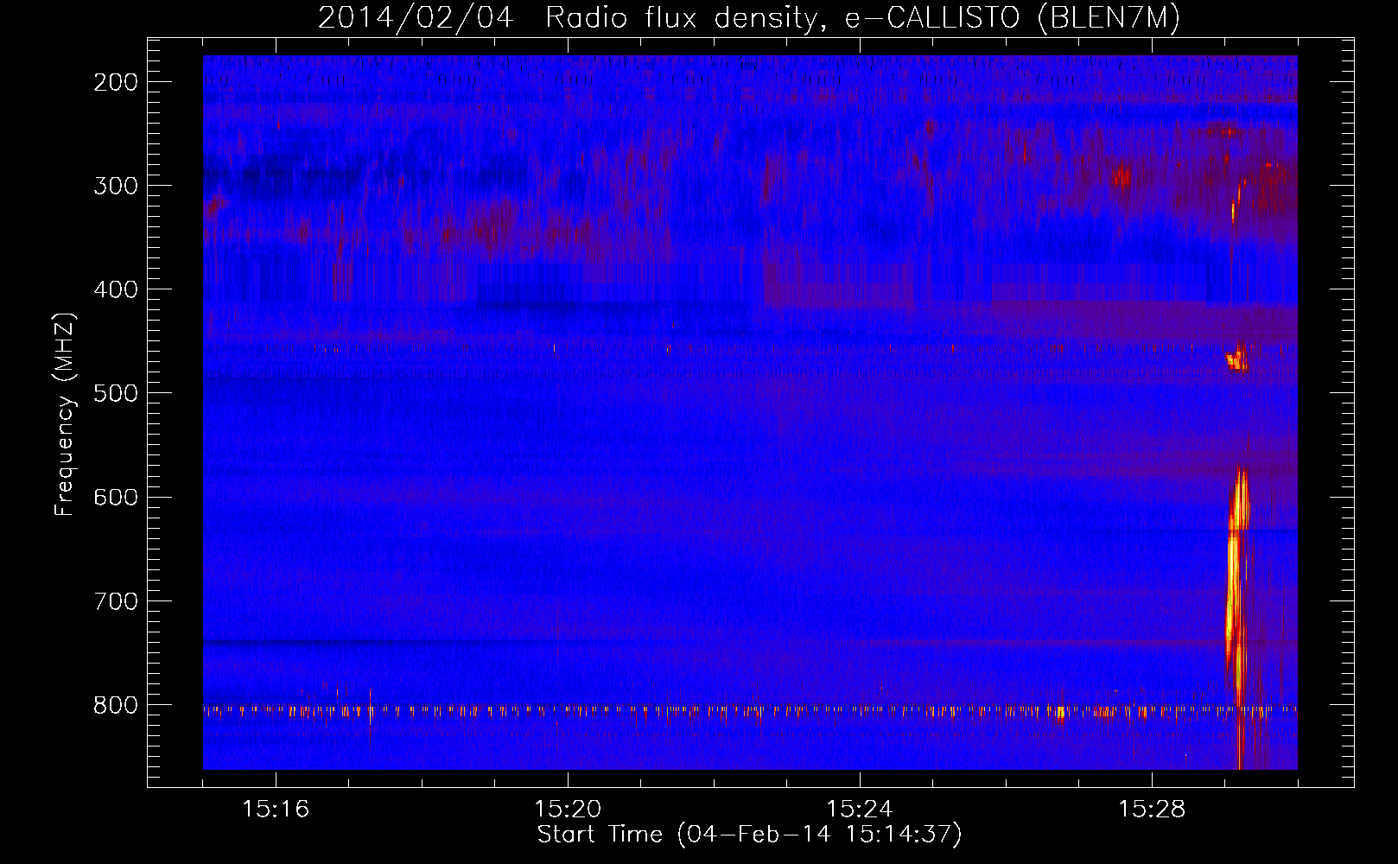
Task: Click the 600 frequency axis label
Action: click(x=115, y=497)
